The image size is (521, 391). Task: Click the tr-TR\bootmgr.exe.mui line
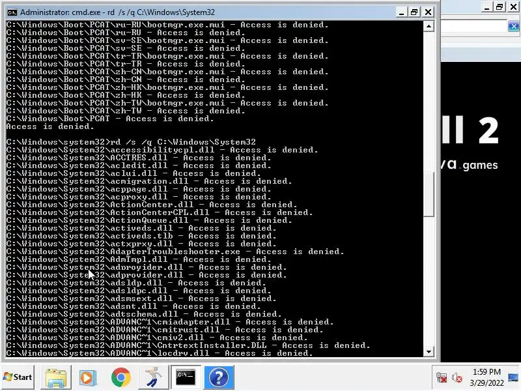tap(167, 56)
